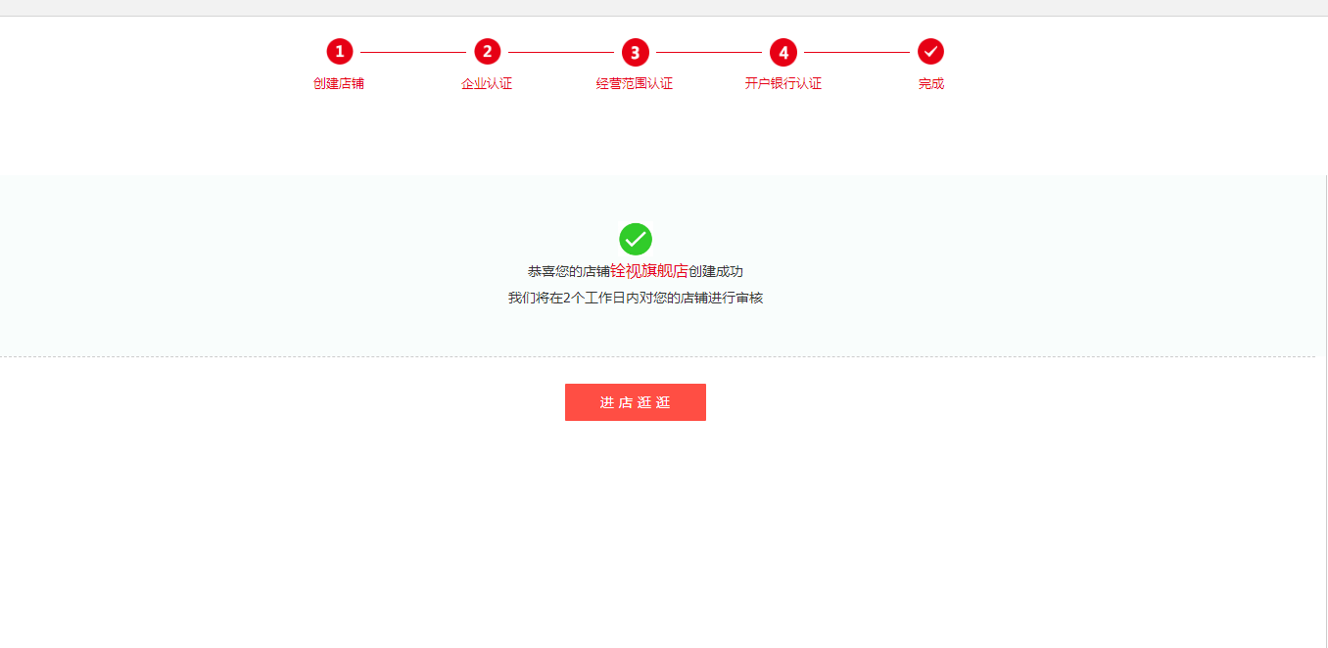The width and height of the screenshot is (1328, 648).
Task: Go to the 创建店铺 step label
Action: (339, 84)
